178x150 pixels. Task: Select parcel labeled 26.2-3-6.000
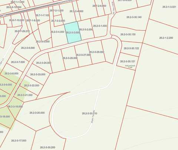(x=28, y=48)
